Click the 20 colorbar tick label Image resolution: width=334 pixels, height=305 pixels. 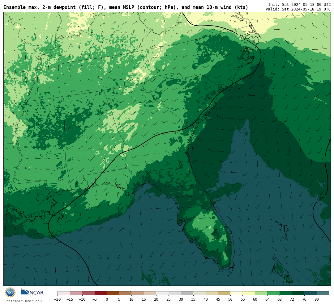[156, 299]
